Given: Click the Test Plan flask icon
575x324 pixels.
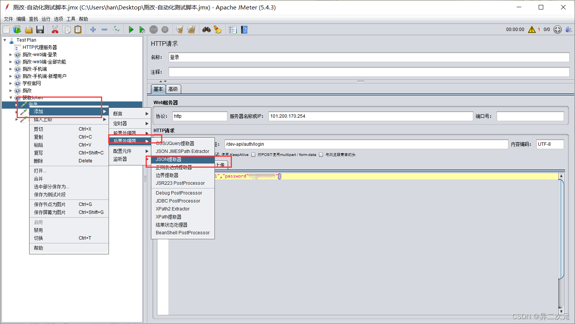Looking at the screenshot, I should pyautogui.click(x=12, y=40).
